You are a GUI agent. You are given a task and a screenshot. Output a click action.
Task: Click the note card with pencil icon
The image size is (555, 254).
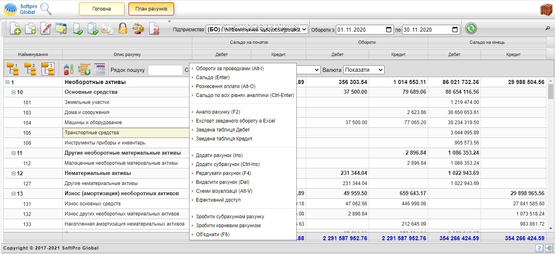(x=61, y=29)
